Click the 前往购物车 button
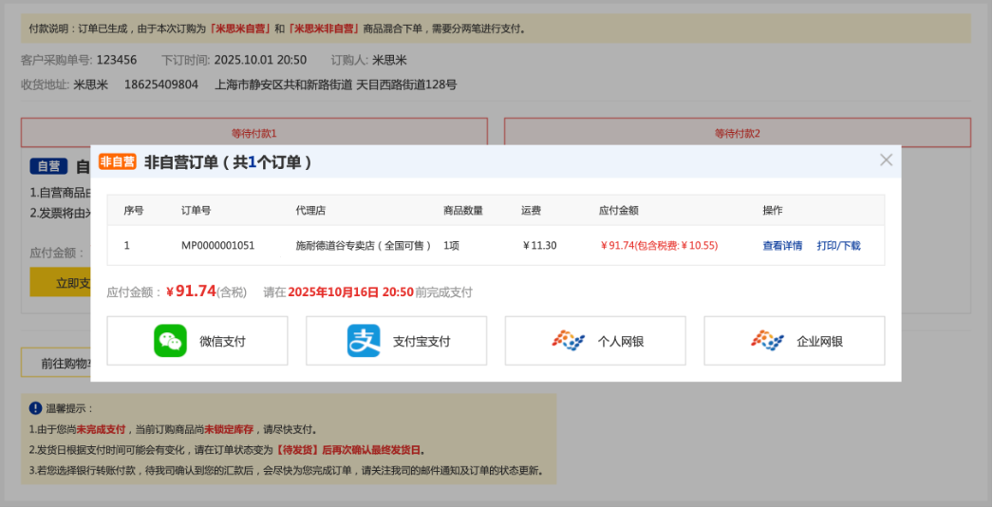Viewport: 993px width, 508px height. (x=57, y=363)
